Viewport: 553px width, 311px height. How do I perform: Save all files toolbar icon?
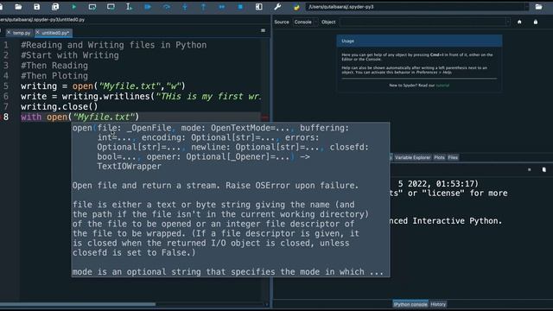click(x=55, y=7)
